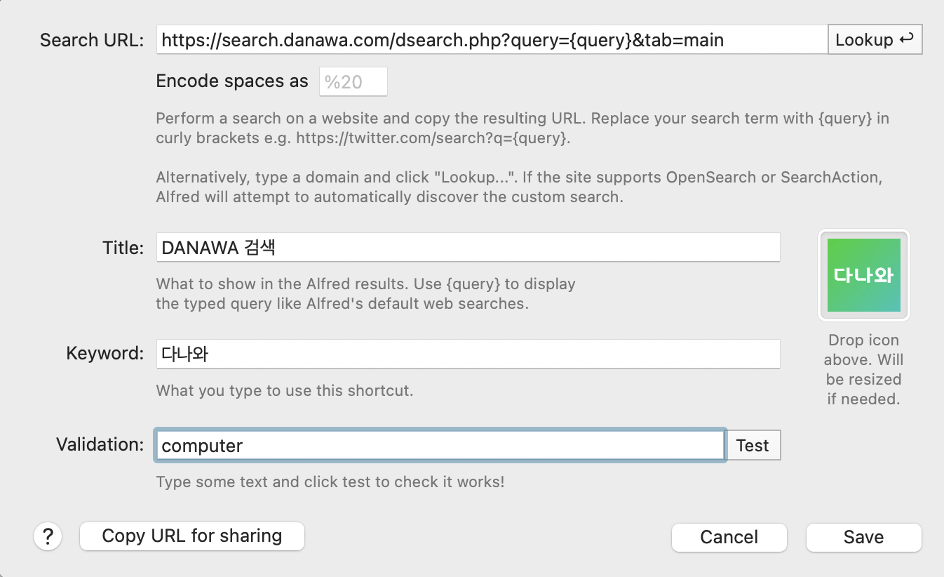The image size is (944, 577).
Task: Click the 'Search URL:' label
Action: (92, 40)
